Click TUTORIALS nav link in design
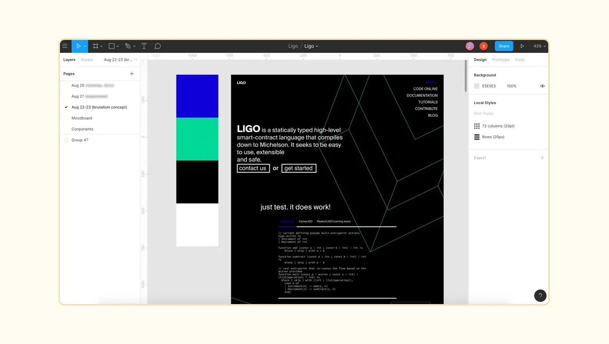 coord(428,102)
